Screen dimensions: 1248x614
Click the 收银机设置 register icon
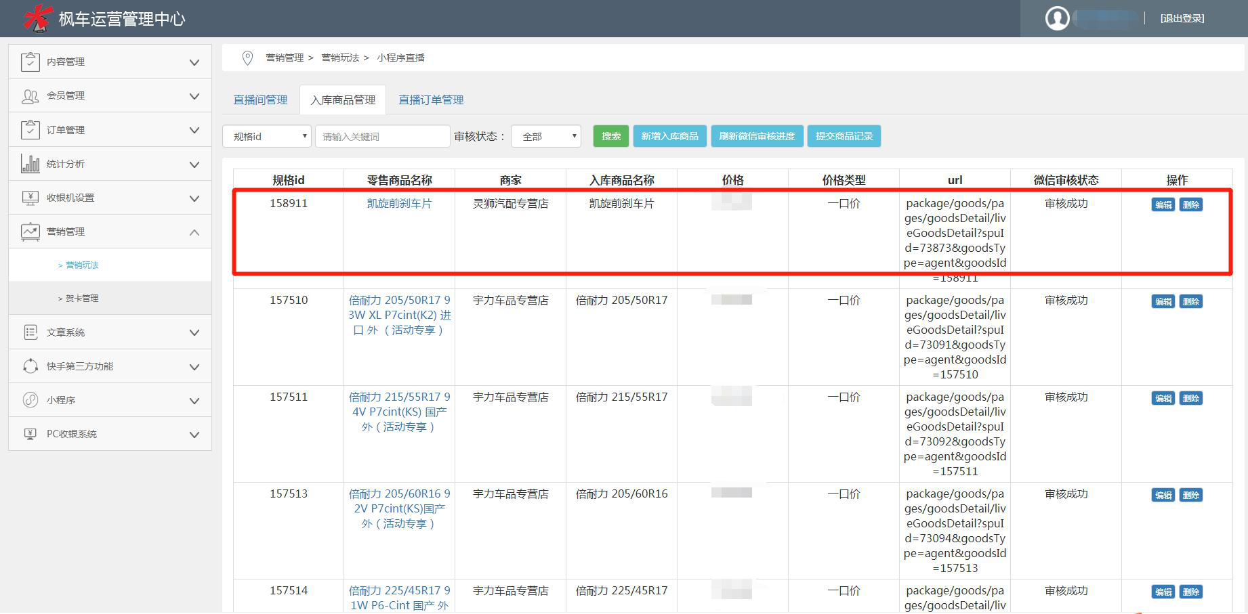(x=30, y=198)
